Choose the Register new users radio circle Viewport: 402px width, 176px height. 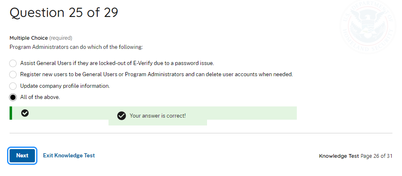[13, 75]
